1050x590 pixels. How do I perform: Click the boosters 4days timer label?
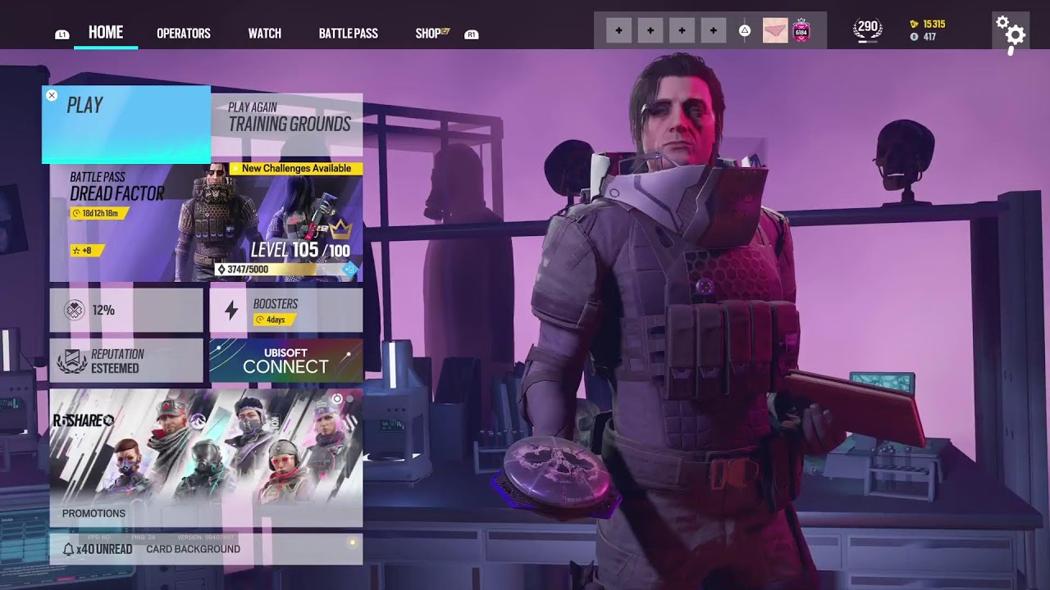(x=275, y=320)
